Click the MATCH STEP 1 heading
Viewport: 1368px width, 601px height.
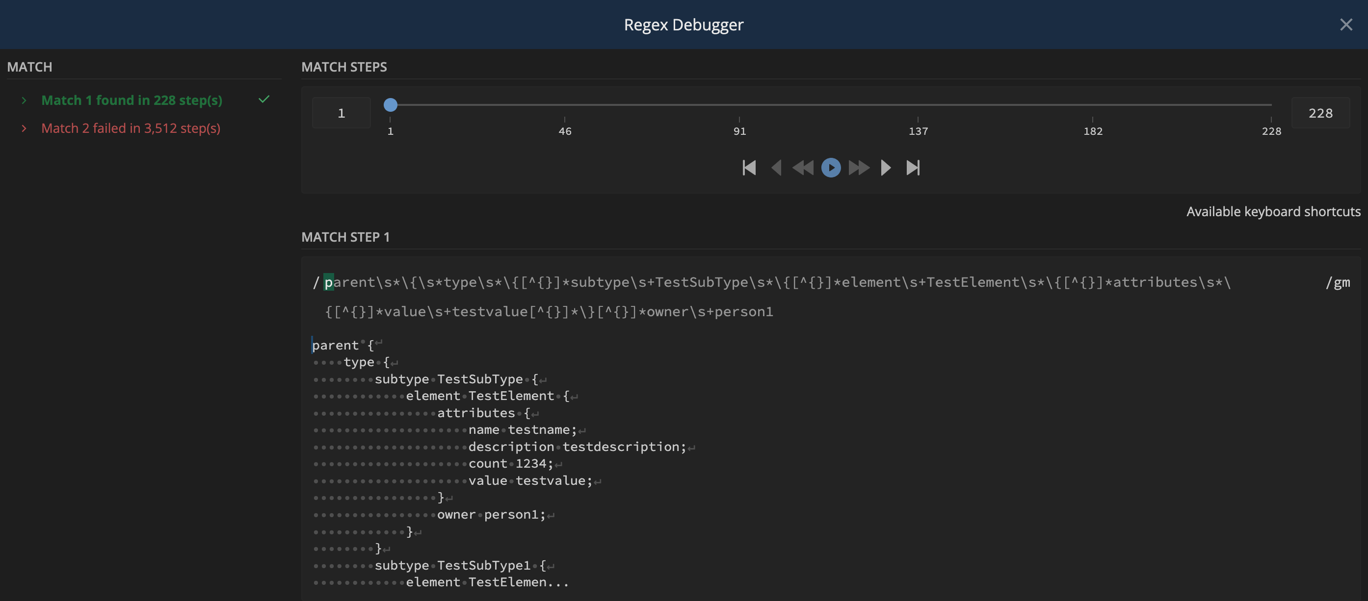(x=345, y=237)
